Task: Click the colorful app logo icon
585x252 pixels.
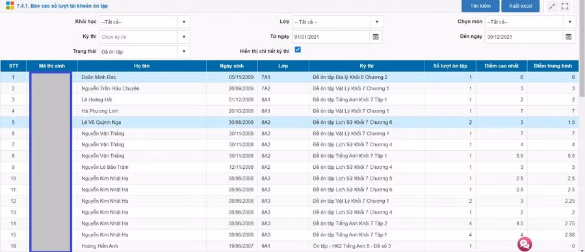Action: (10, 6)
